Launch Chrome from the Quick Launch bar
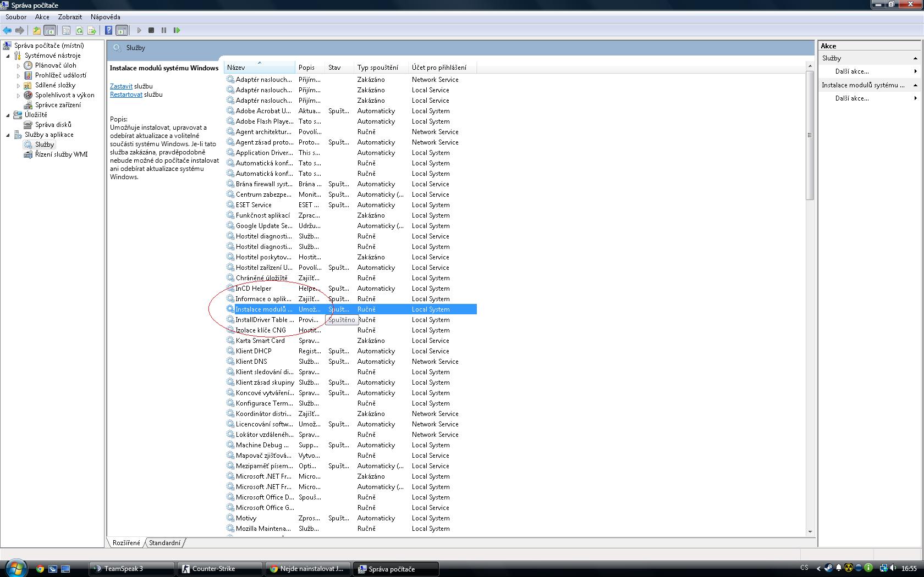The width and height of the screenshot is (924, 577). coord(40,569)
